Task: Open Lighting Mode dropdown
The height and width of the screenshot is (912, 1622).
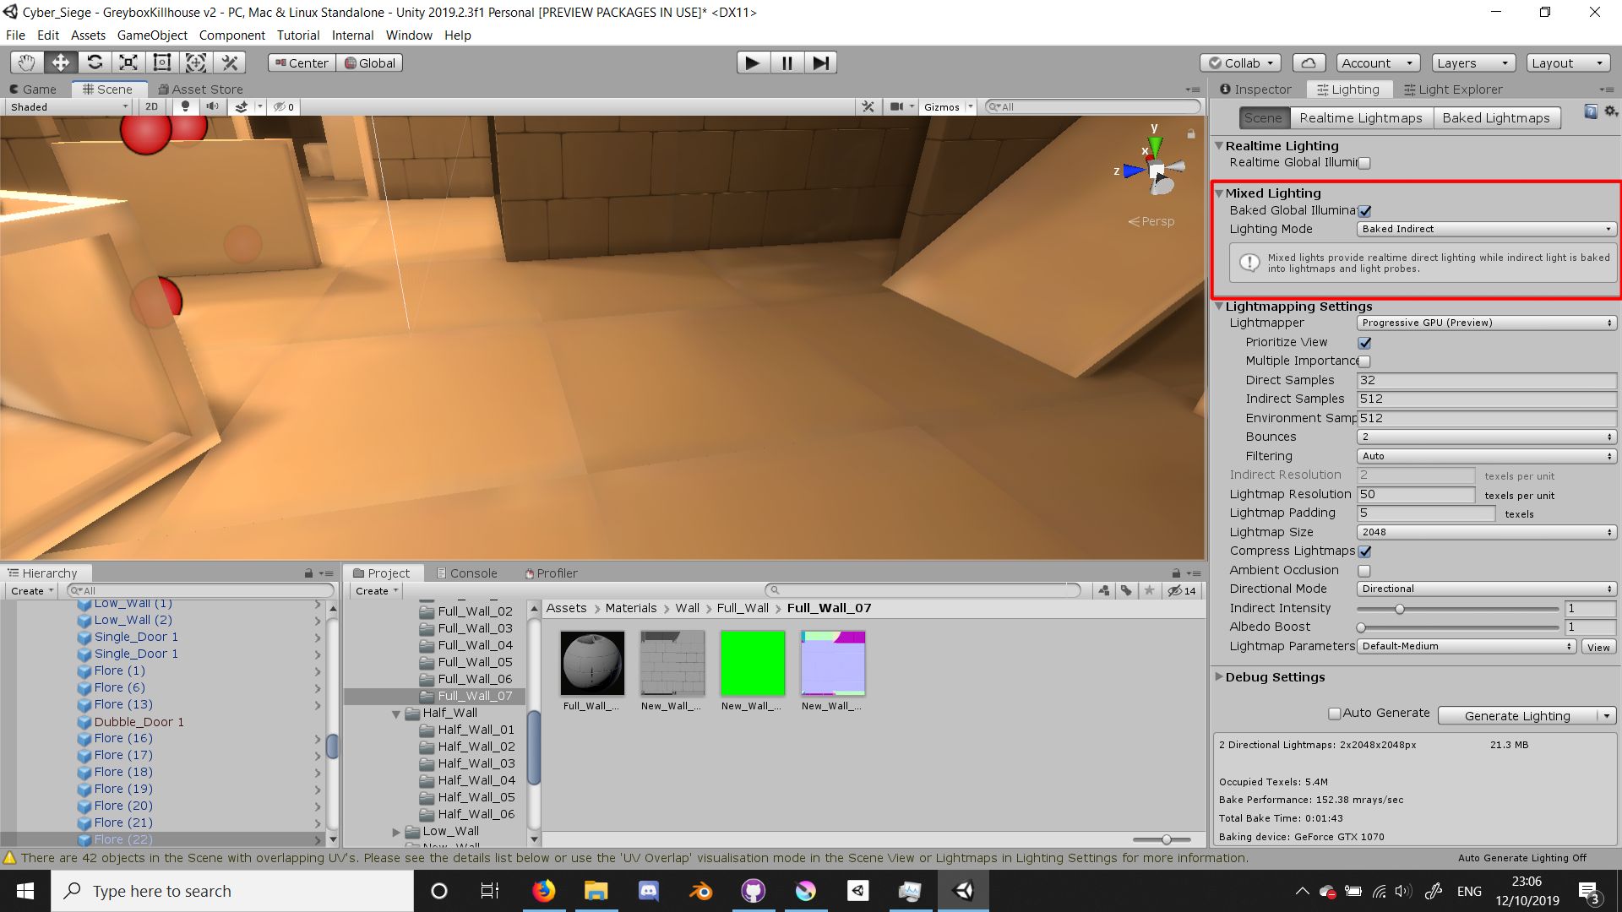Action: pyautogui.click(x=1486, y=229)
